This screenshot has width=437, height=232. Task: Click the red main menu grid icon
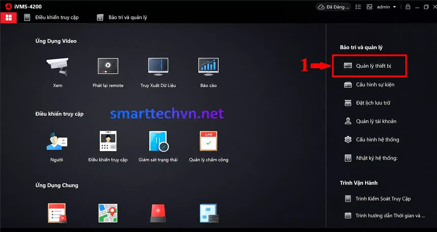tap(9, 17)
